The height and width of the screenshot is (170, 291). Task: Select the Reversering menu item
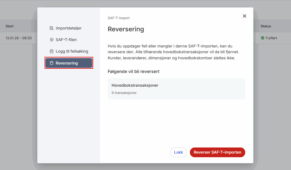pos(69,63)
